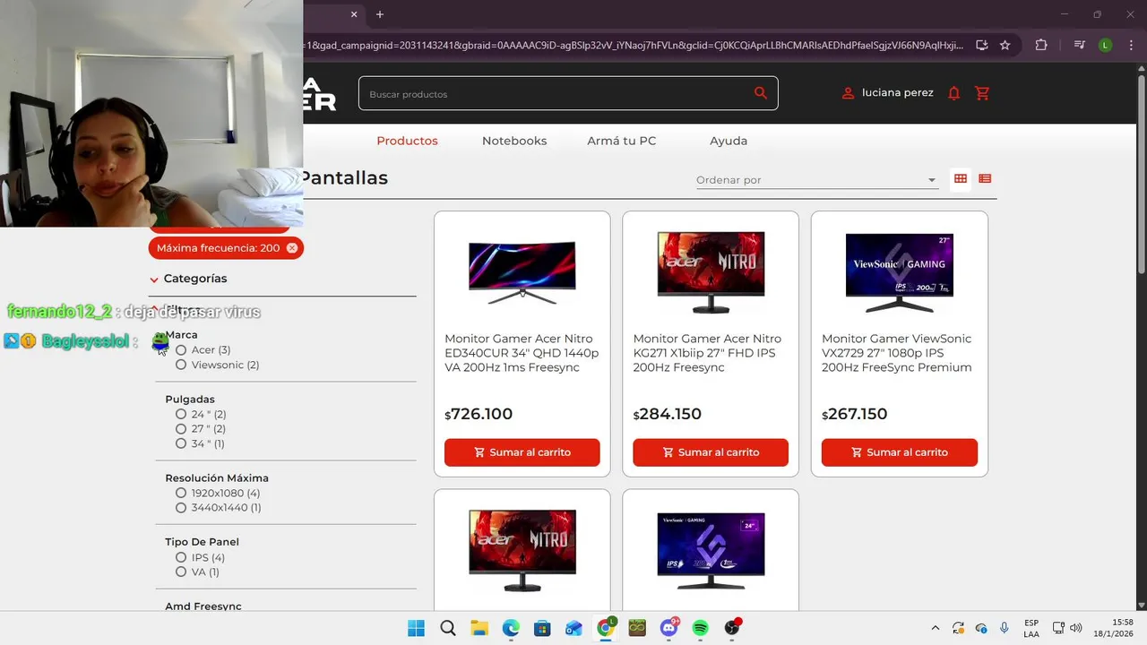The image size is (1147, 645).
Task: Click the Buscar productos search field
Action: pos(556,93)
